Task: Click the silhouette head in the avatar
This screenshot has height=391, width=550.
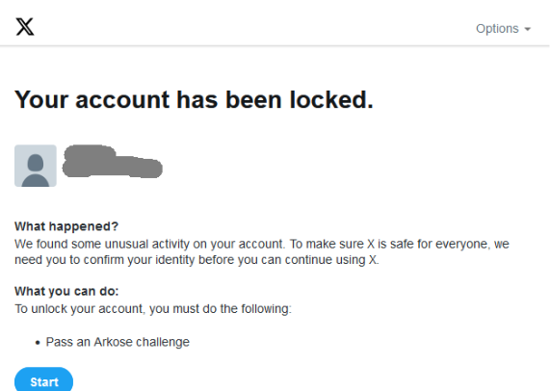Action: click(x=36, y=163)
